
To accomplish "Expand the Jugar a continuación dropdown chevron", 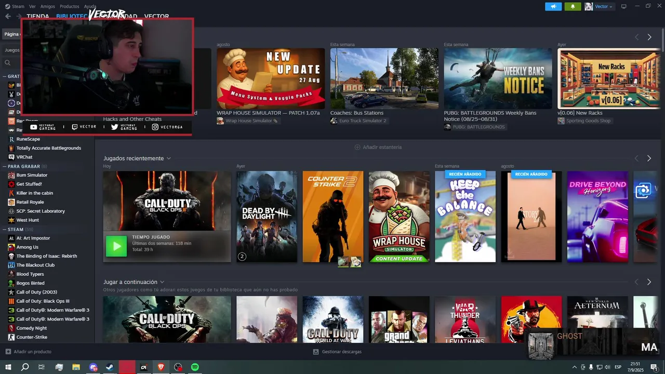I will pyautogui.click(x=162, y=282).
